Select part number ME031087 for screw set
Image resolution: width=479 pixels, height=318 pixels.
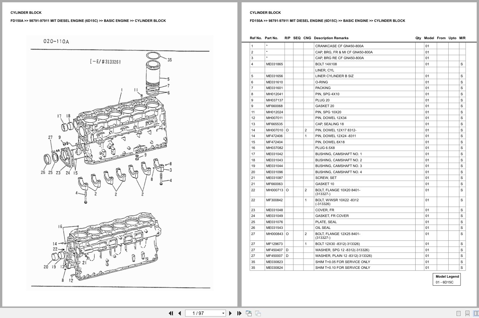[x=274, y=178]
